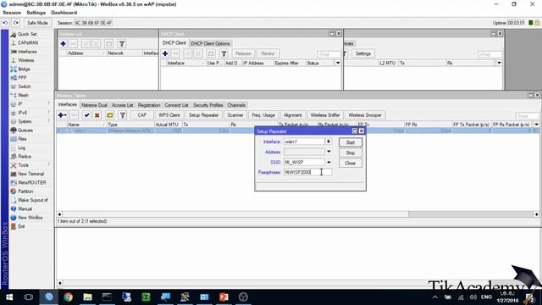The image size is (542, 305).
Task: Open Interfaces in sidebar
Action: pos(27,52)
